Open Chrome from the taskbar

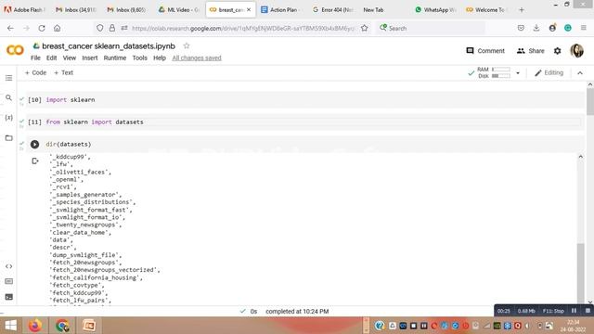coord(62,326)
